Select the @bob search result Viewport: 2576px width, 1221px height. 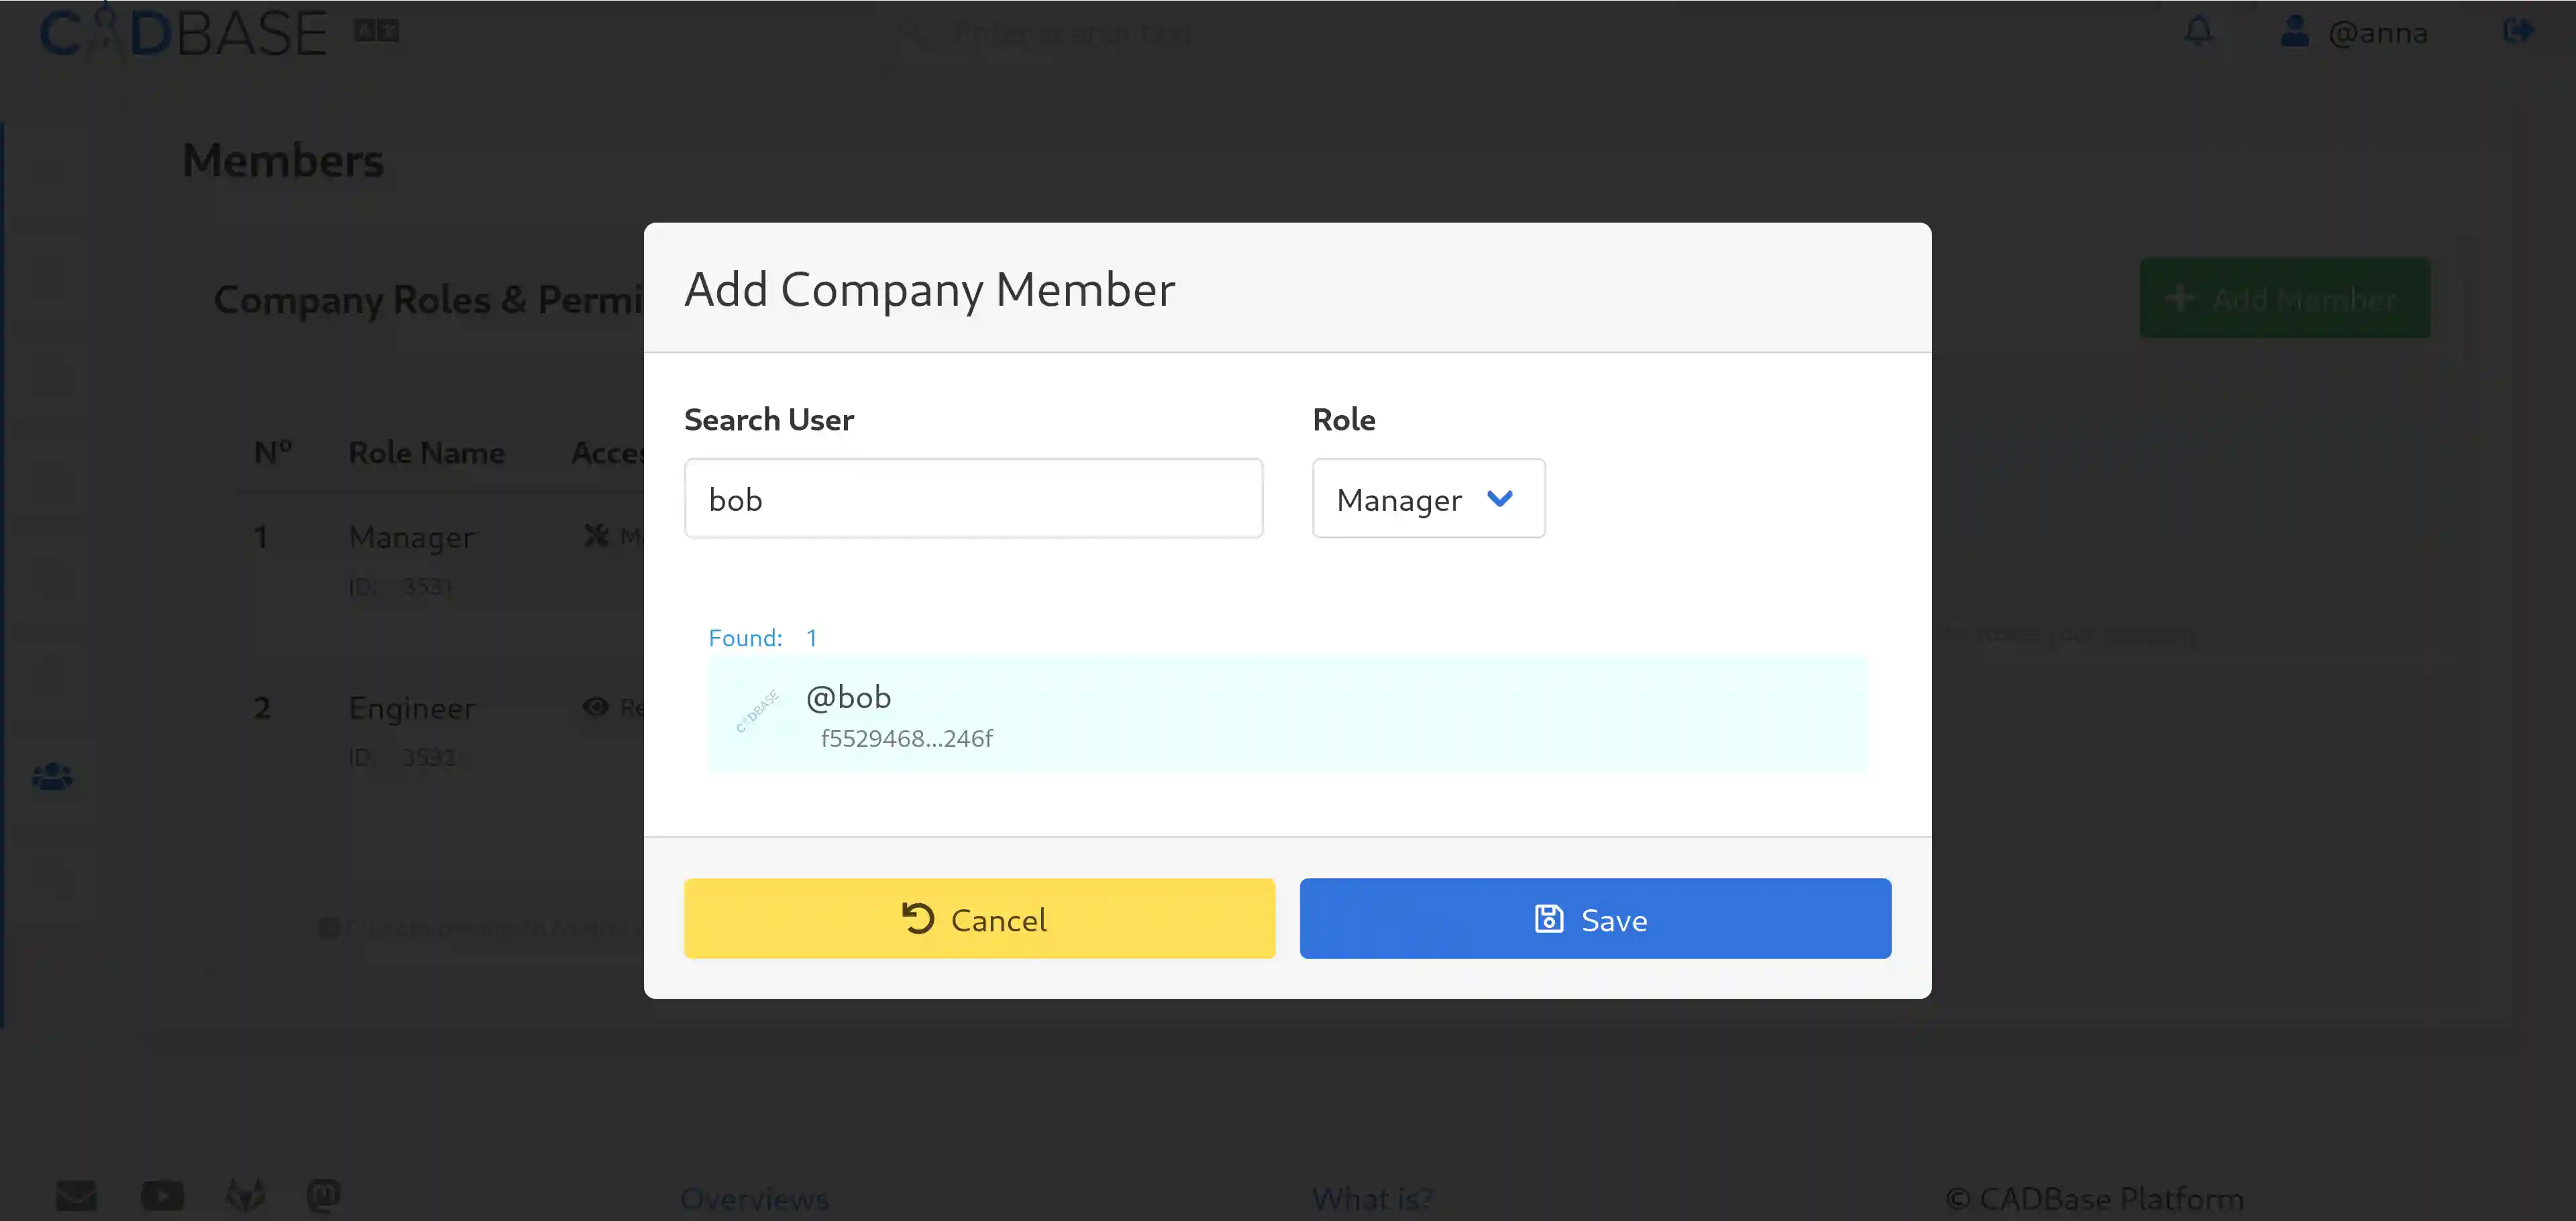click(1287, 715)
